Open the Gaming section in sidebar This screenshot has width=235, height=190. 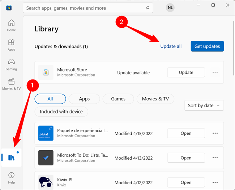click(12, 65)
